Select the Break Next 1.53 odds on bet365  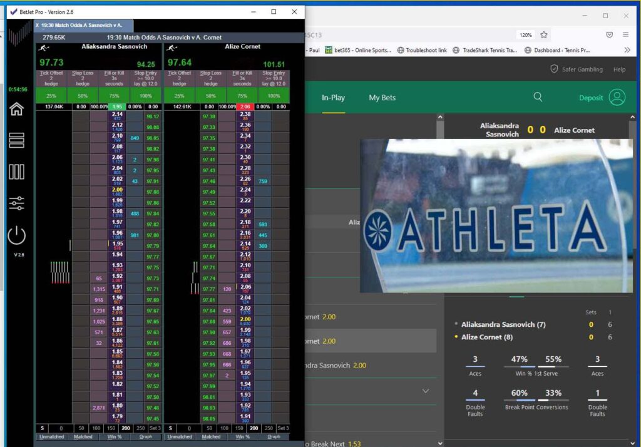[x=354, y=443]
